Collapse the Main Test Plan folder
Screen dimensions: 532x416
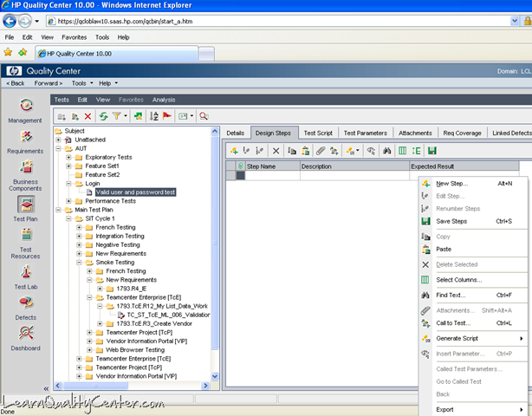point(58,209)
